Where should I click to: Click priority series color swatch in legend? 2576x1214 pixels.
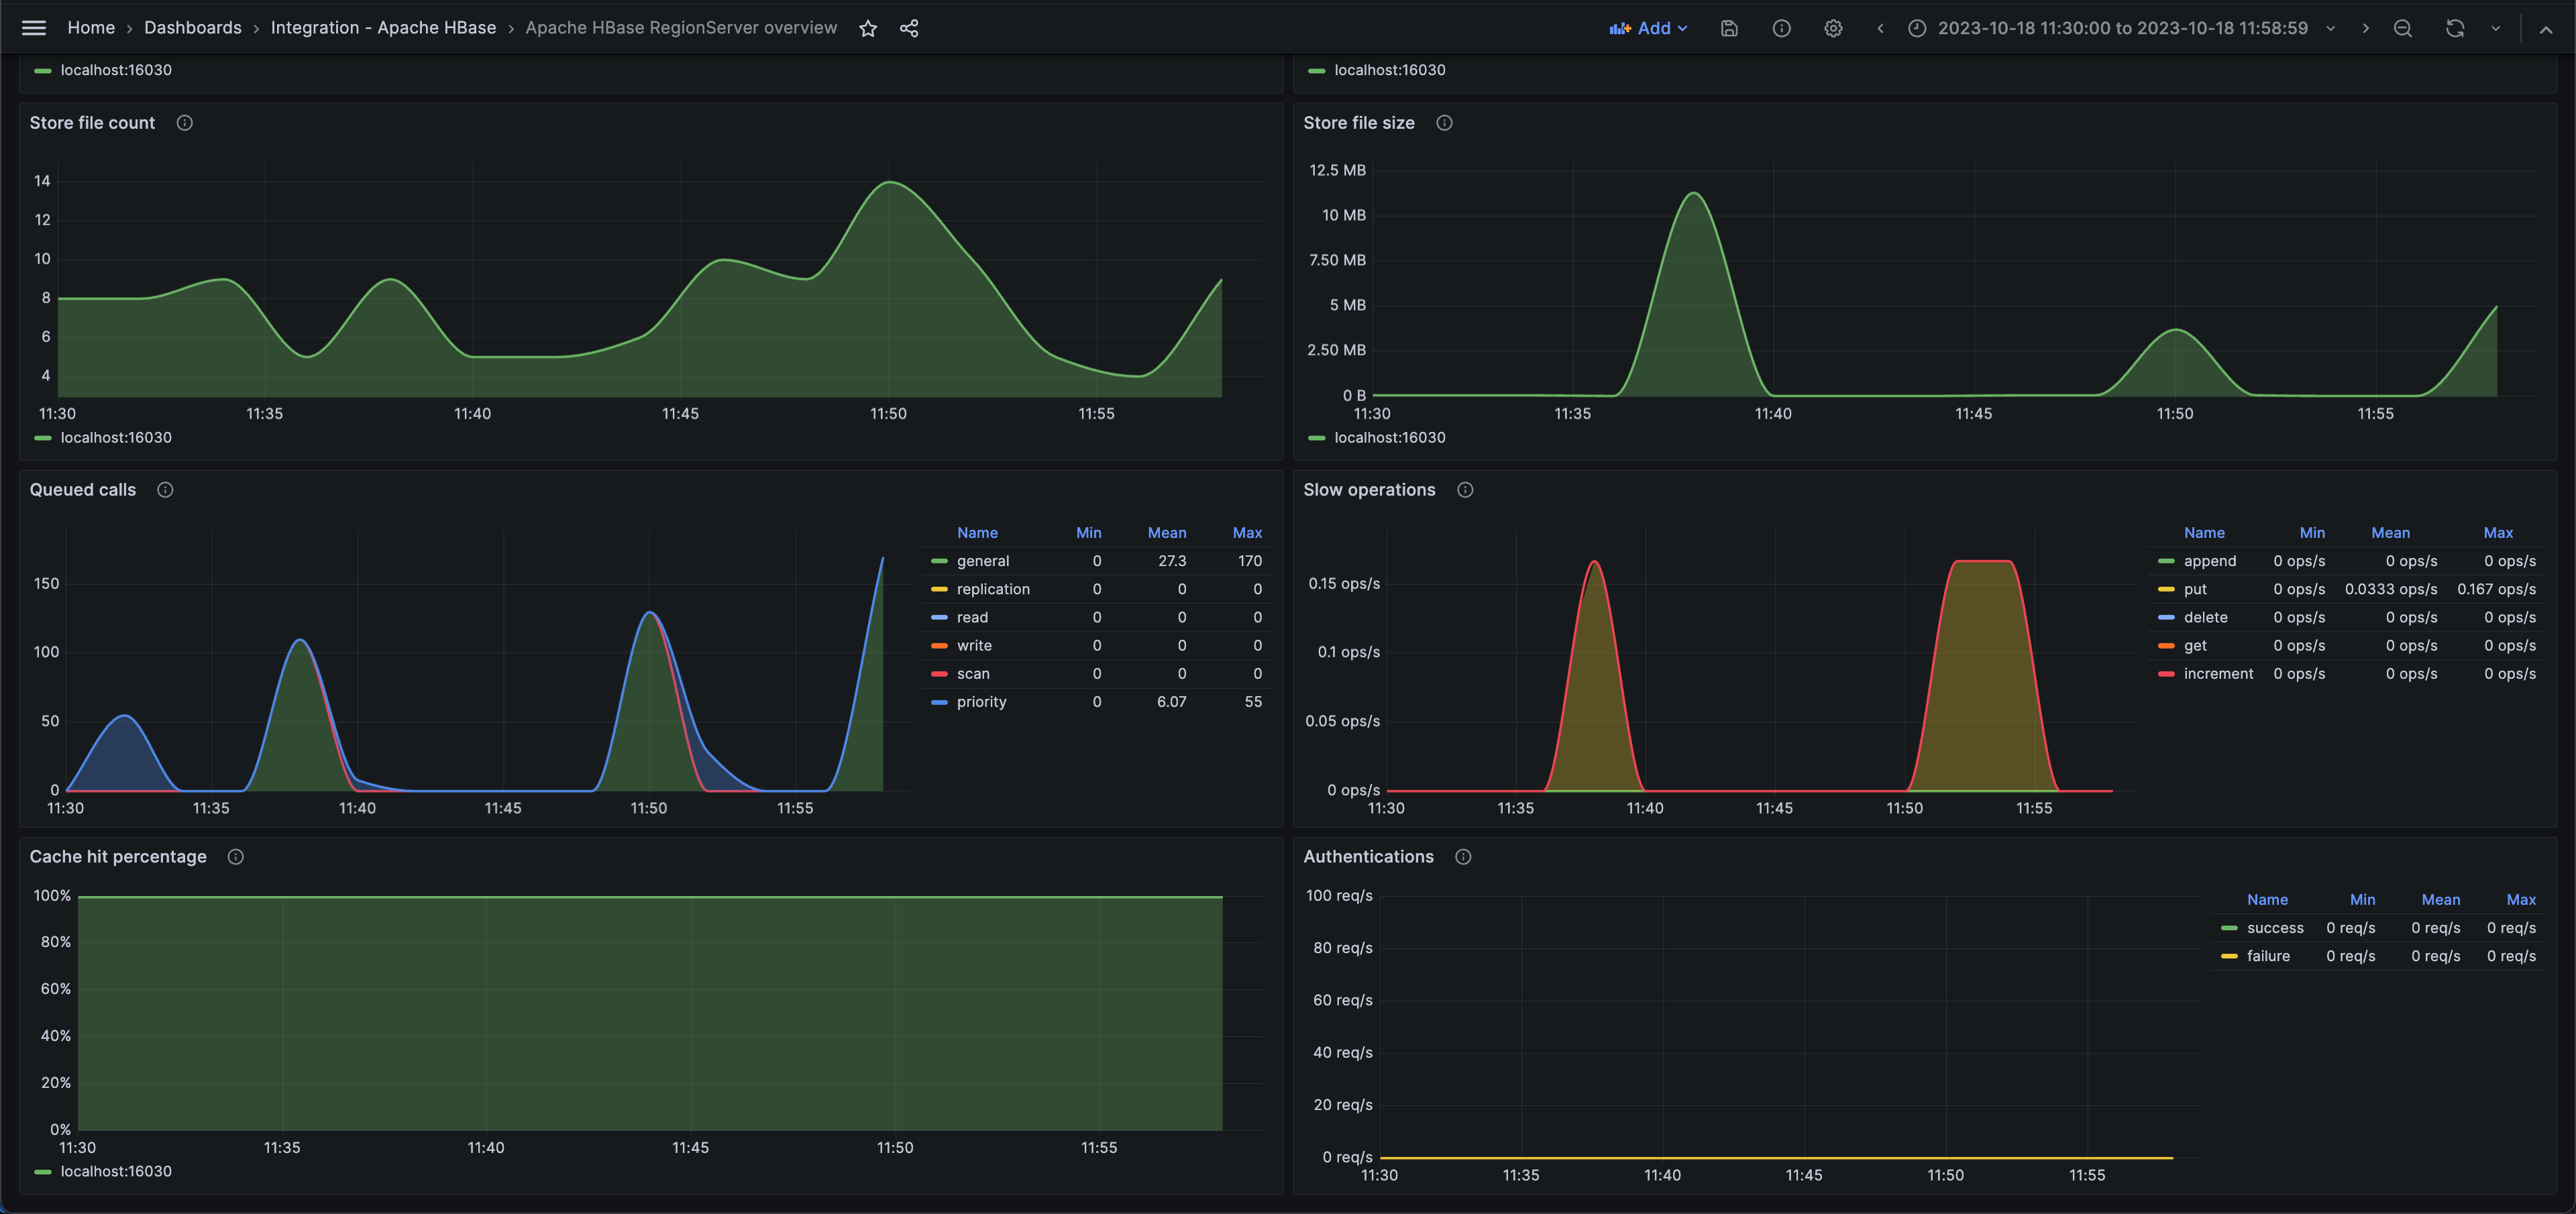tap(939, 702)
